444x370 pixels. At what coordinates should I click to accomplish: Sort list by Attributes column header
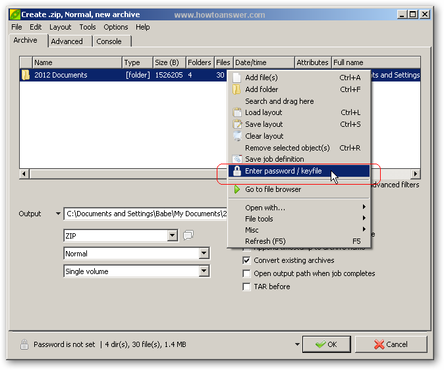coord(313,62)
